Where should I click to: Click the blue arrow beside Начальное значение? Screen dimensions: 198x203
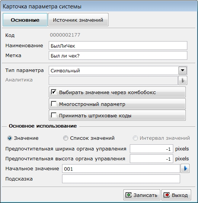[185, 168]
